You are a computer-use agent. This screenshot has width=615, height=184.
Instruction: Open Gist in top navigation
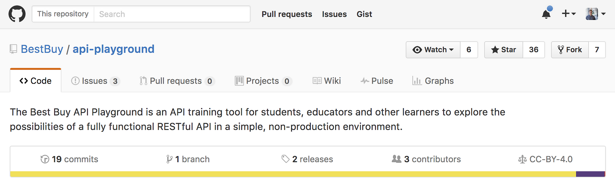click(x=364, y=14)
